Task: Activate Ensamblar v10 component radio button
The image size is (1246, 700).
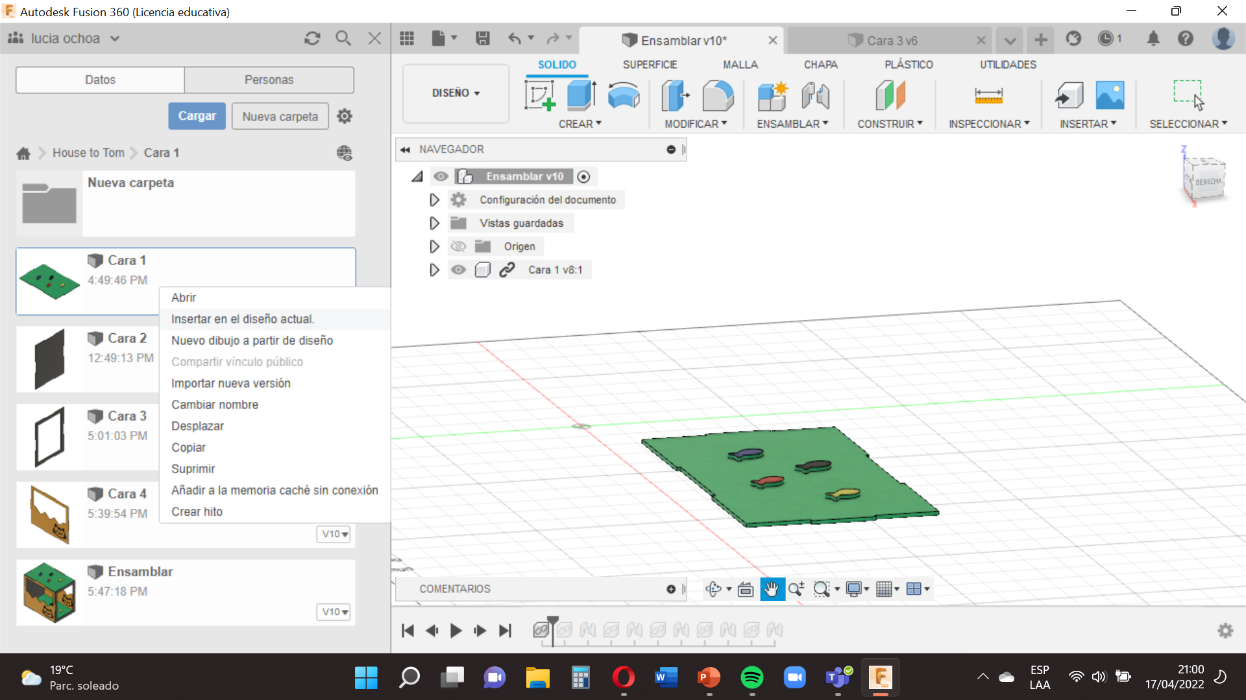Action: pyautogui.click(x=583, y=176)
